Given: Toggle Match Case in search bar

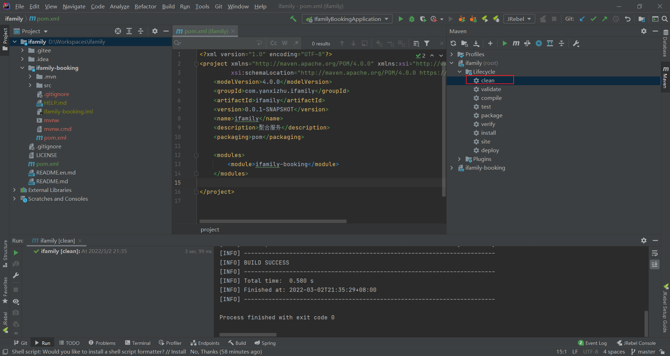Looking at the screenshot, I should click(274, 43).
